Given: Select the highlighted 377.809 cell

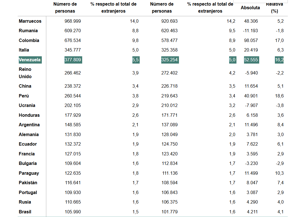Looking at the screenshot, I should [x=73, y=60].
